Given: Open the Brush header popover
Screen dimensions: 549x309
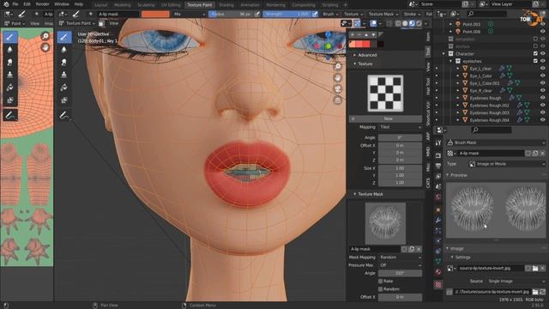Looking at the screenshot, I should 330,14.
